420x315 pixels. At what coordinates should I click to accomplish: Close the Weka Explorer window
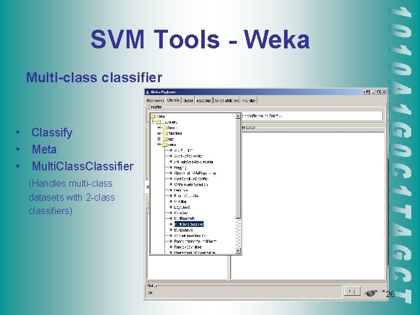click(384, 92)
